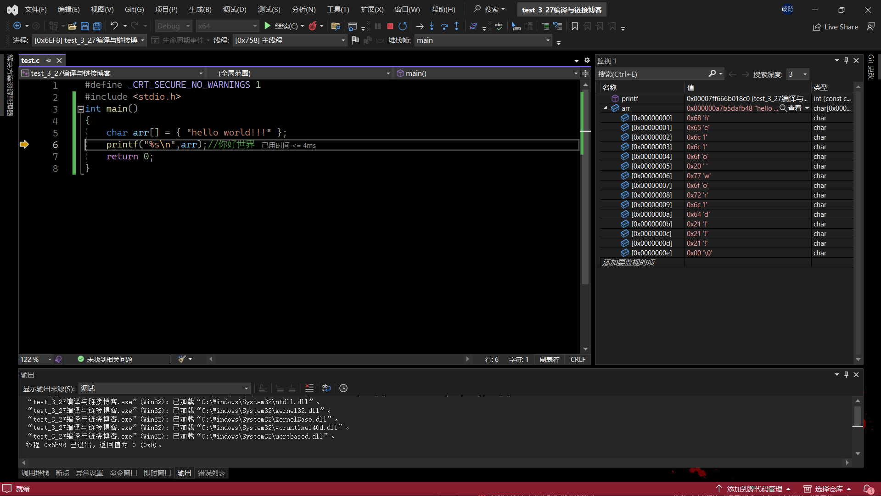Image resolution: width=881 pixels, height=496 pixels.
Task: Open the Hot Reload flame icon
Action: click(x=313, y=26)
